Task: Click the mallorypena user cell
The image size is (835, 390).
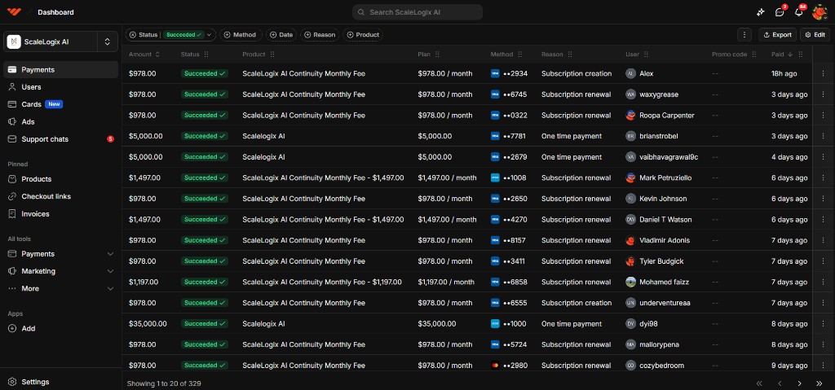Action: 652,344
